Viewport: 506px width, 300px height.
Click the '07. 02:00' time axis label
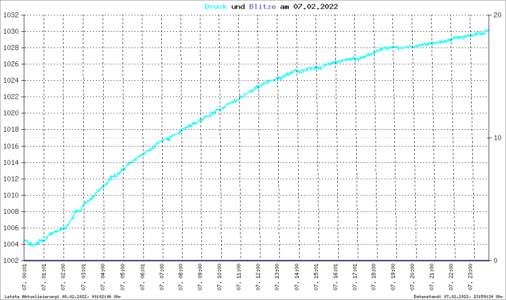(63, 277)
